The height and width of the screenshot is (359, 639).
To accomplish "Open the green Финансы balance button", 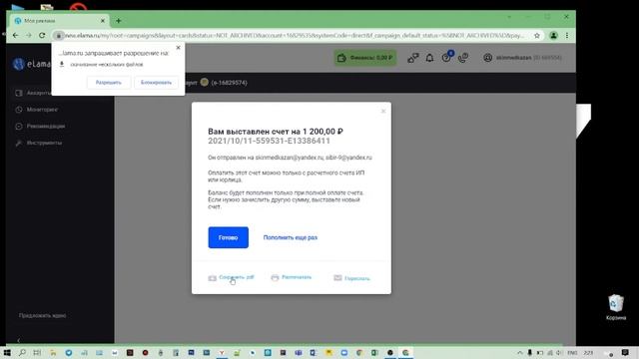I will [365, 58].
